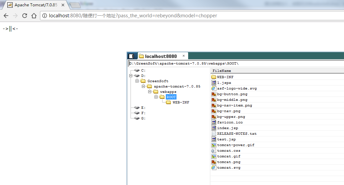Select drive D: in tree
Screen dimensions: 344x185
143,76
